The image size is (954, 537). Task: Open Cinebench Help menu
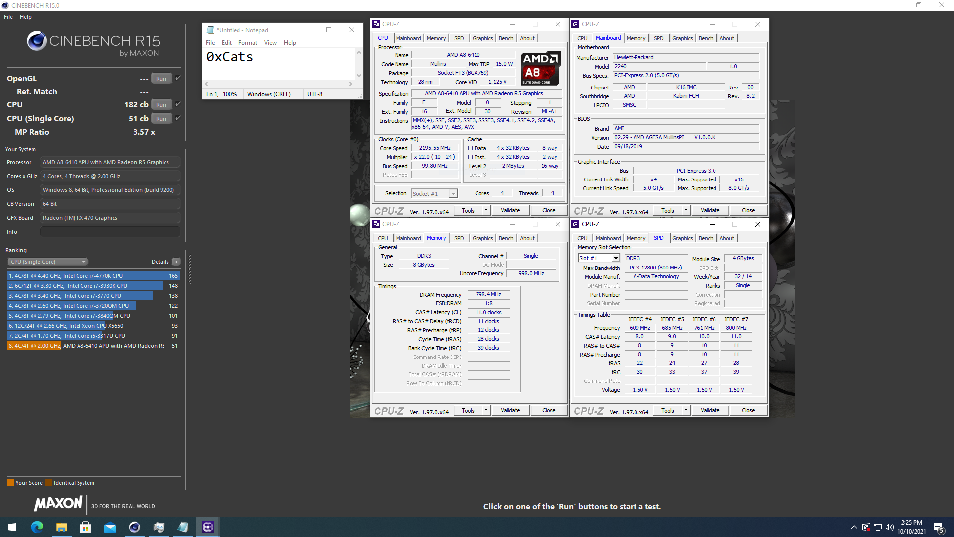(26, 17)
